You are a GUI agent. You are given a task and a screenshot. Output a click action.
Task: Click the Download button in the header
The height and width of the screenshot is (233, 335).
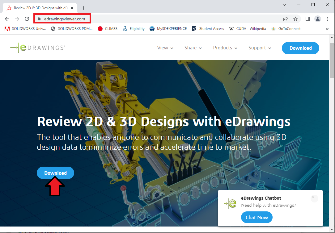[300, 48]
